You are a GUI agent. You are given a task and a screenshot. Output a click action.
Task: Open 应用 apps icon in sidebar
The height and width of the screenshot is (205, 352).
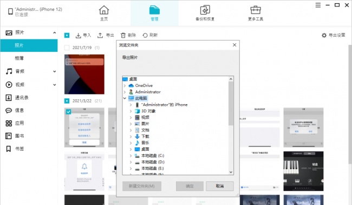(x=9, y=123)
